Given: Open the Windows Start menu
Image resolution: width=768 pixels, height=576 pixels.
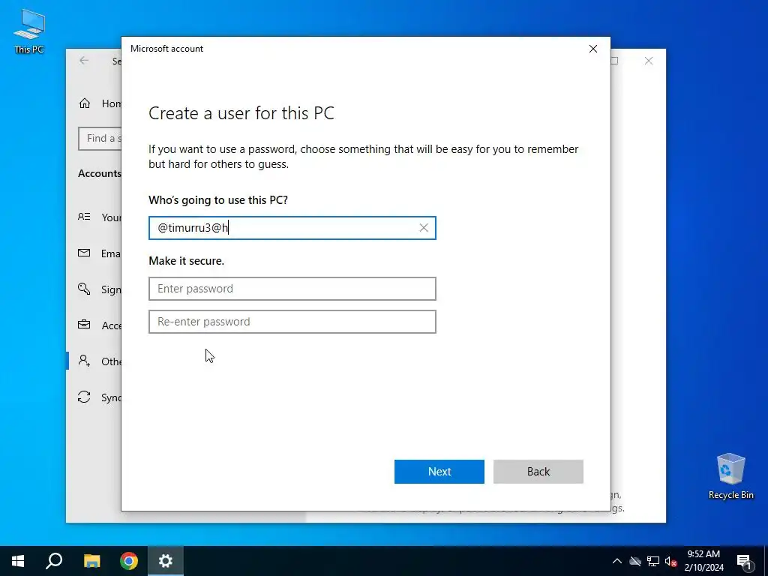Looking at the screenshot, I should click(18, 561).
